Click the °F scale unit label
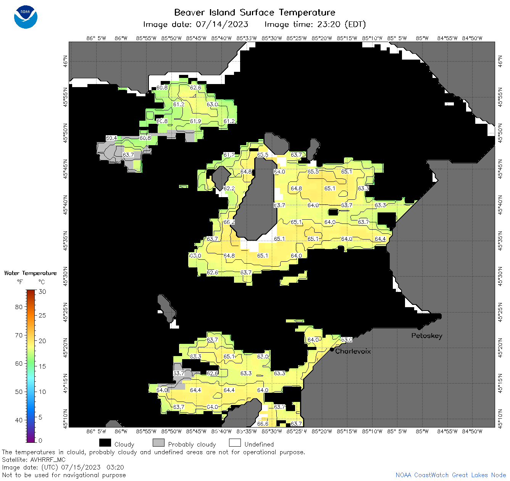The image size is (510, 481). point(20,282)
